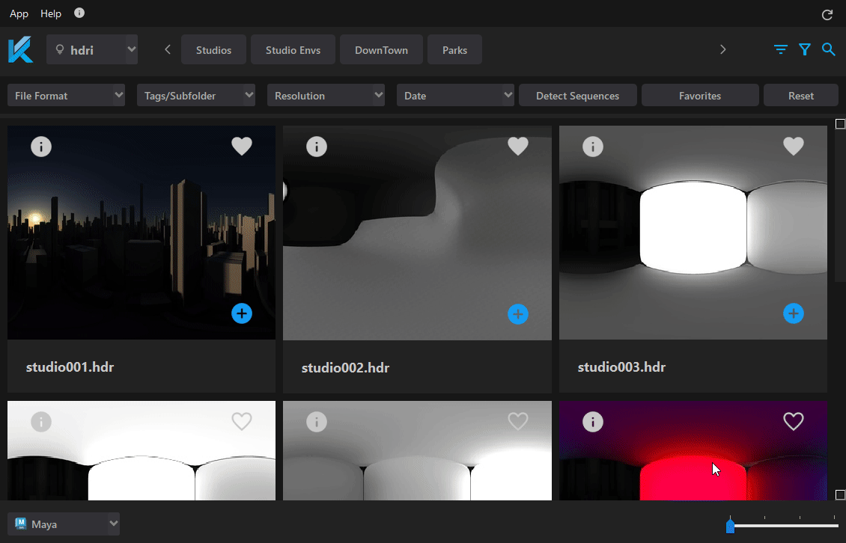Select the Studios category tab
The image size is (846, 543).
(x=213, y=49)
